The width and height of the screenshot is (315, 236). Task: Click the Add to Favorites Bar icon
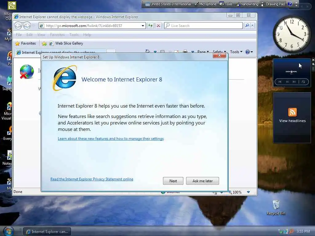[44, 43]
